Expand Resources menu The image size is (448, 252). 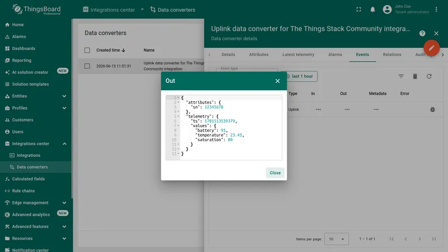coord(64,239)
